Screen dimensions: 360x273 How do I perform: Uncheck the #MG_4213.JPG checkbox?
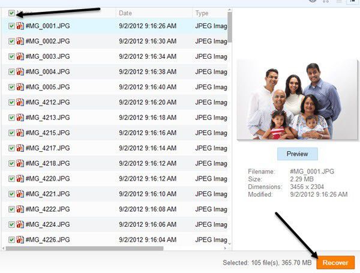pyautogui.click(x=11, y=118)
